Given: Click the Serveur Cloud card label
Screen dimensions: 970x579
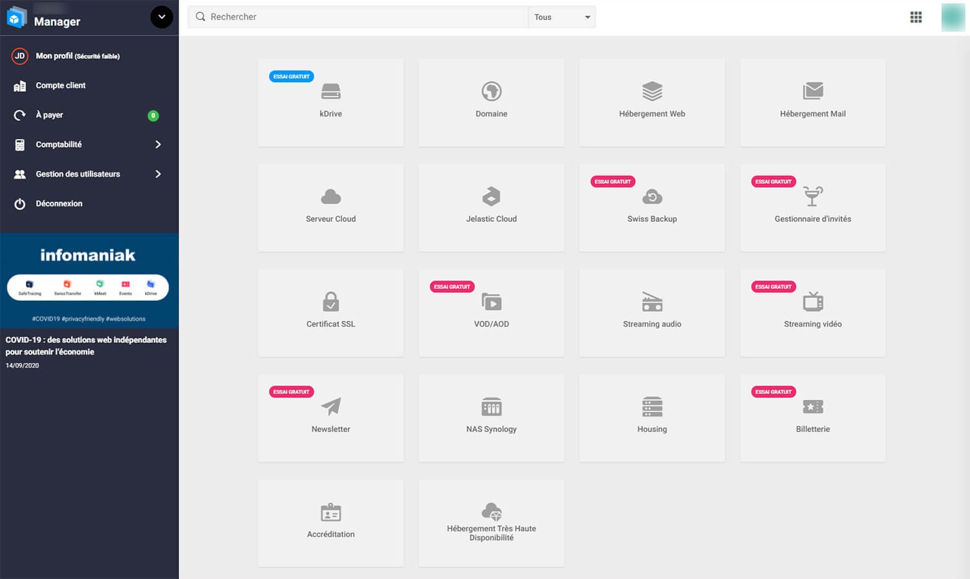Looking at the screenshot, I should tap(330, 219).
